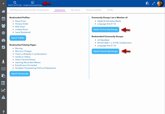
Task: Click the pencil edit icon in sidebar
Action: (3, 47)
